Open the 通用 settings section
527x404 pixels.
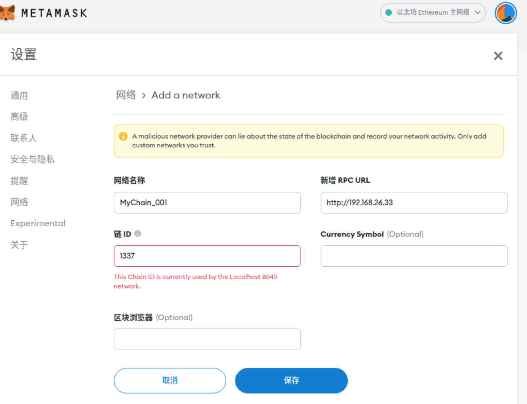pos(19,96)
